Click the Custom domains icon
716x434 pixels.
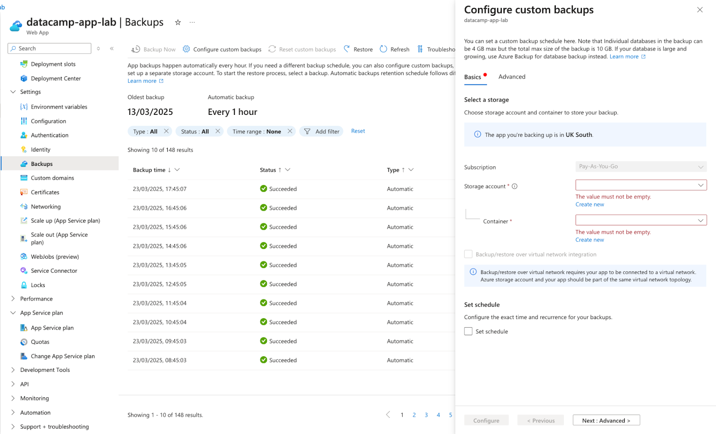tap(24, 178)
